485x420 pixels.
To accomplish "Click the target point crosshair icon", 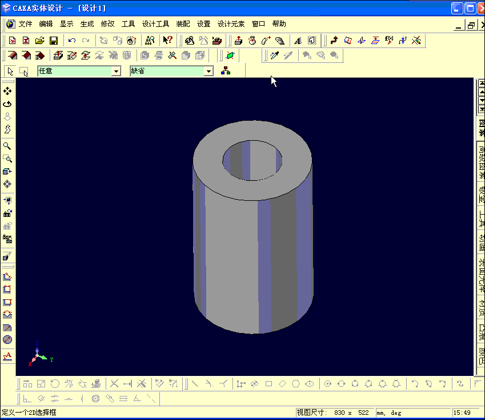I will (x=7, y=184).
